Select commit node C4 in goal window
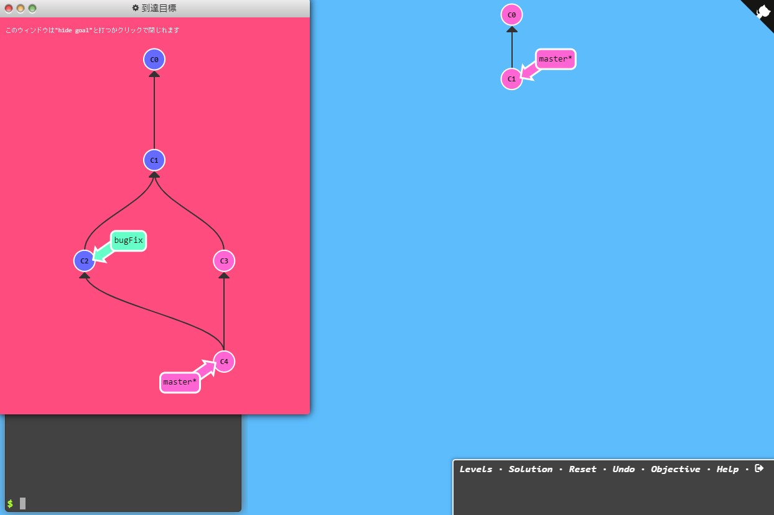 pos(224,362)
